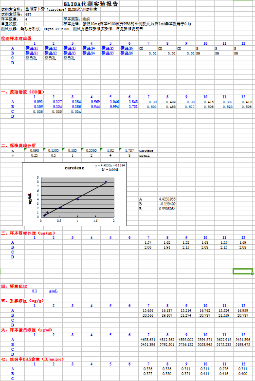Click the converted concentration cell 15.656
The image size is (255, 381).
click(x=148, y=310)
